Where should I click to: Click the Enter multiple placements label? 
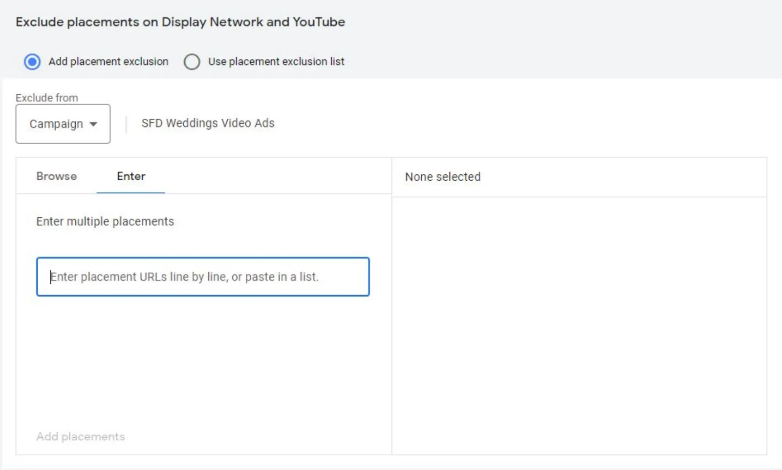(x=105, y=221)
